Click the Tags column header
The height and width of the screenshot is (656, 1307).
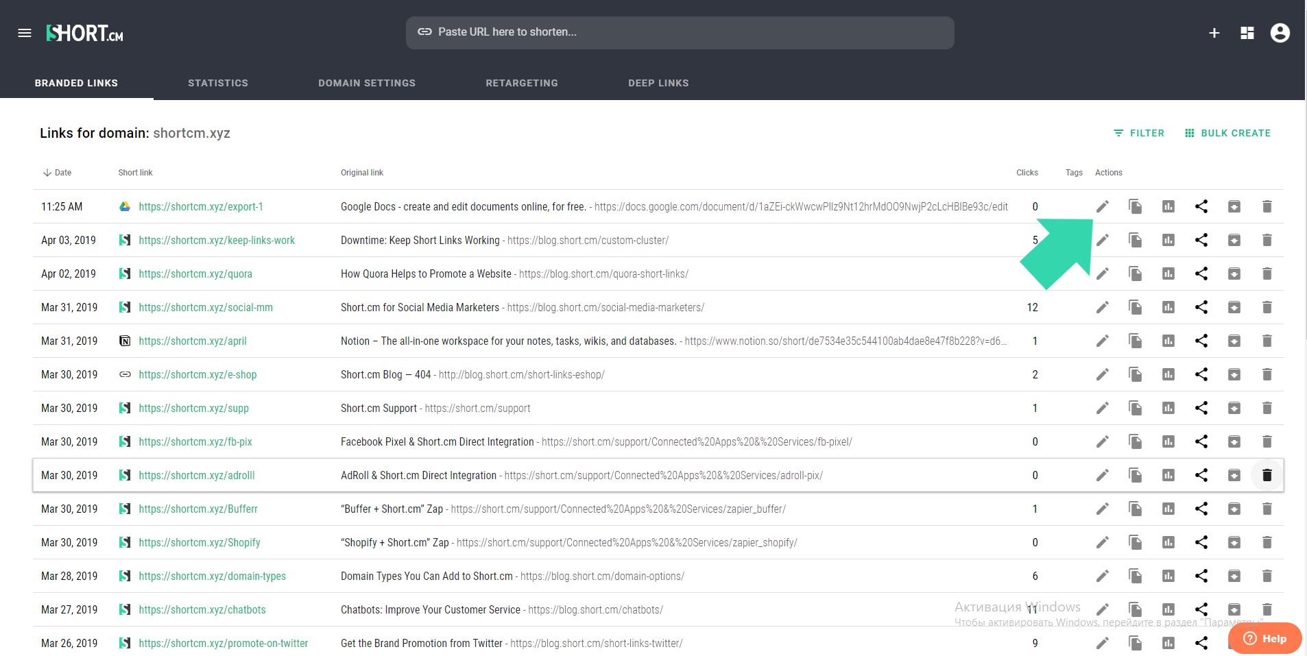(x=1074, y=173)
